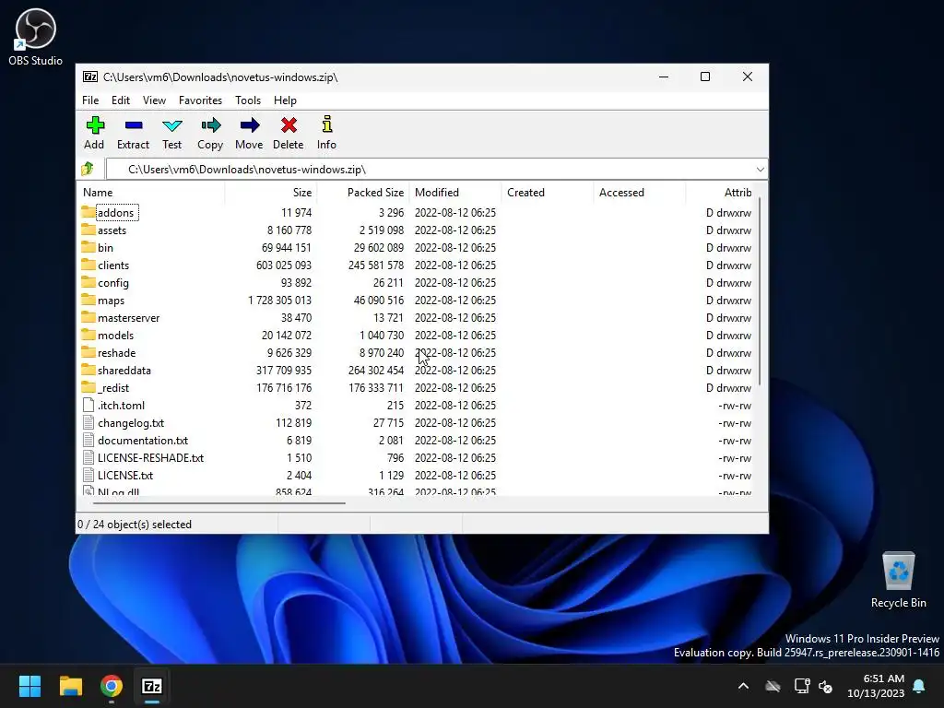Open the Tools menu
The height and width of the screenshot is (708, 944).
point(248,100)
